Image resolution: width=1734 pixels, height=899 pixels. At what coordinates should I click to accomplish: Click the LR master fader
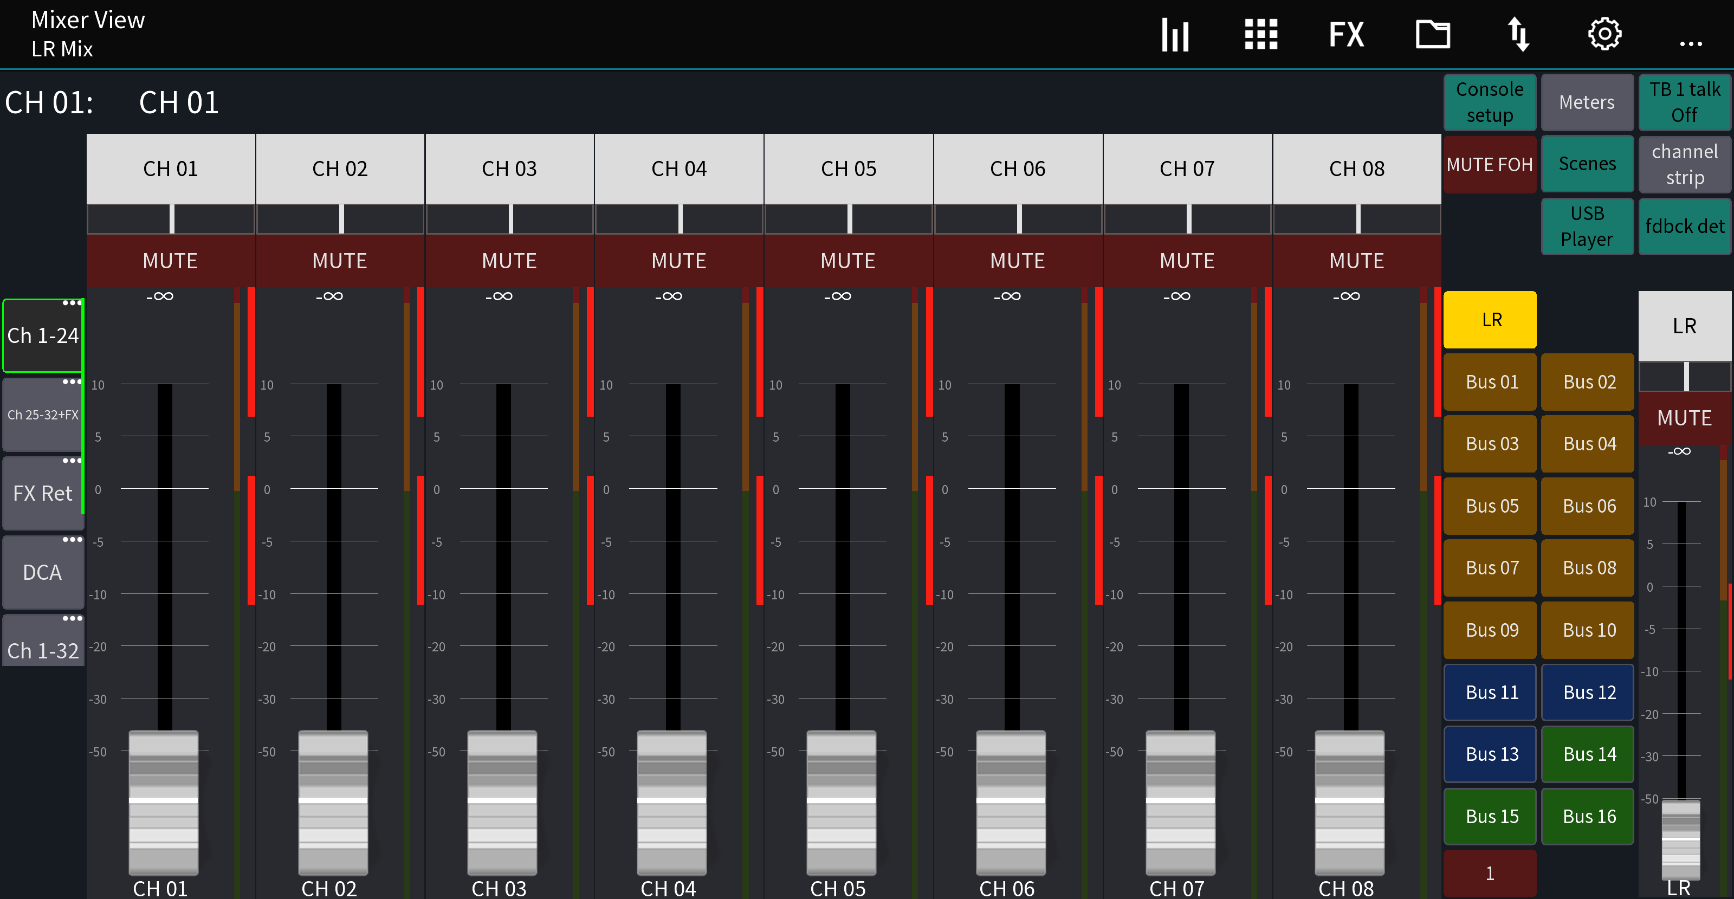[1681, 829]
